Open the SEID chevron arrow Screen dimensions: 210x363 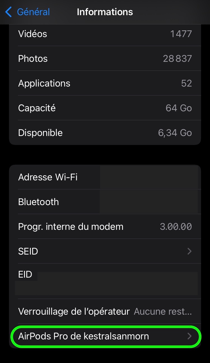tap(190, 251)
